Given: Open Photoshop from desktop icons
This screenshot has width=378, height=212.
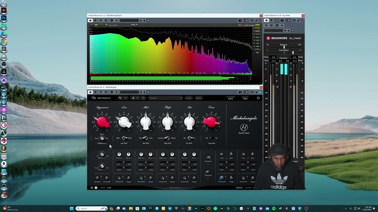Looking at the screenshot, I should (4, 18).
